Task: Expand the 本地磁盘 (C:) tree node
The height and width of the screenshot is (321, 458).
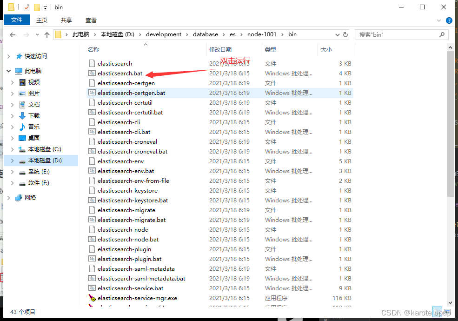Action: [12, 149]
